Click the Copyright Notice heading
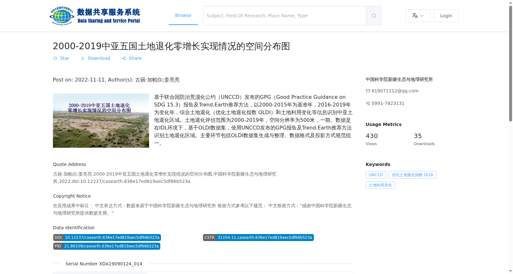 (x=72, y=196)
